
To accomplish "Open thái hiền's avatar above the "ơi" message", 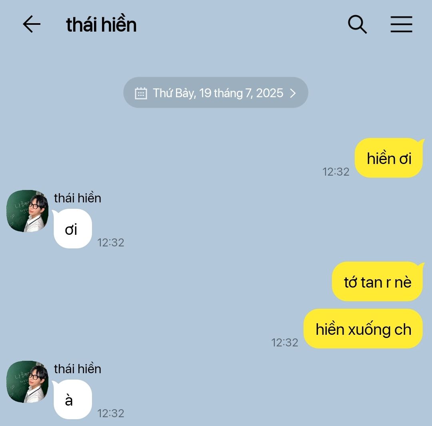I will (27, 211).
